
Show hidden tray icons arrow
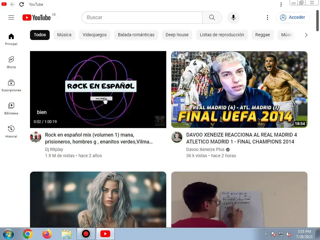[x=266, y=234]
